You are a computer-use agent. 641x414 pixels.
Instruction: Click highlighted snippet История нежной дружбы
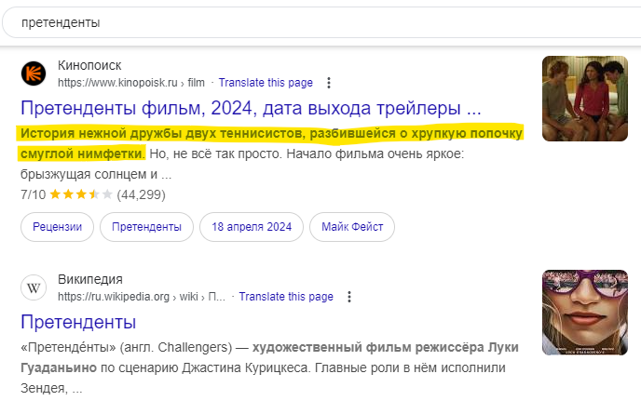coord(271,143)
